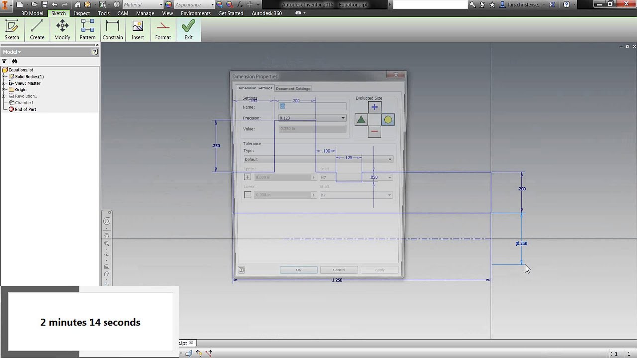Screen dimensions: 637x358
Task: Select the zoom magnifier in navigation bar
Action: click(x=106, y=244)
